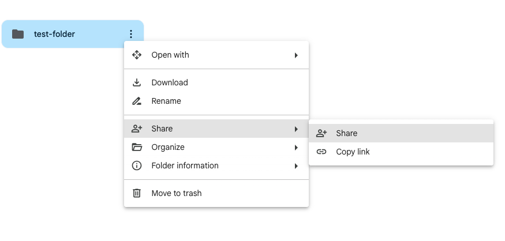Click the Share row submenu arrow
505x241 pixels.
(x=296, y=129)
